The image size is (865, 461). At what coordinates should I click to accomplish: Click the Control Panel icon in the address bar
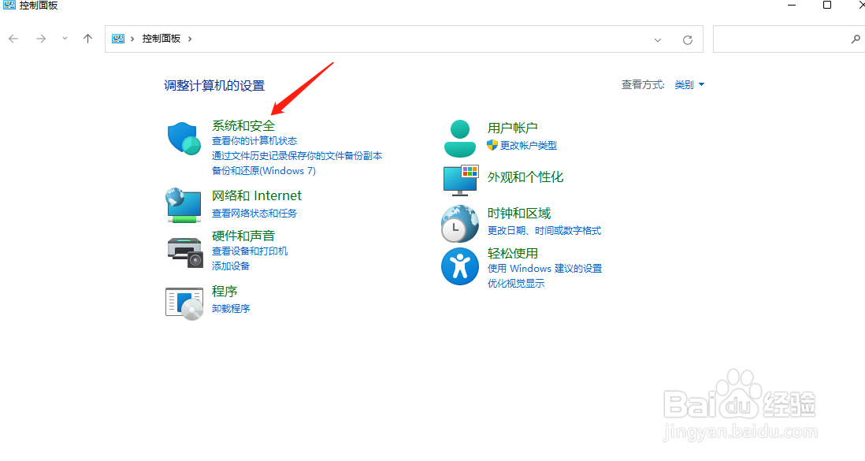point(118,39)
